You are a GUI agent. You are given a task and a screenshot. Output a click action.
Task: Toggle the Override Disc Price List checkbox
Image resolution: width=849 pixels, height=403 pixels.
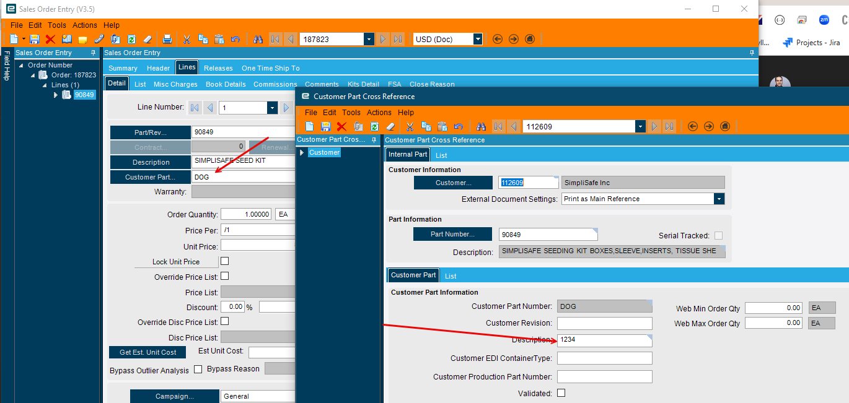225,321
